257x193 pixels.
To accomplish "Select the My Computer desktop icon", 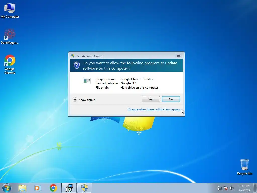I will click(10, 10).
